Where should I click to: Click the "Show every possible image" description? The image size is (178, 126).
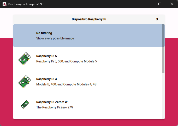click(55, 38)
